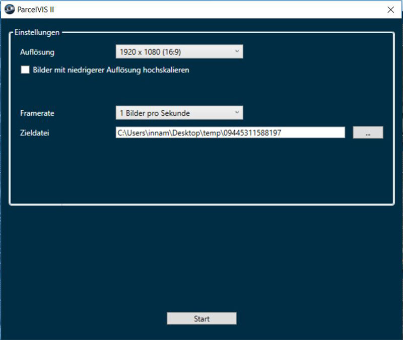Click the Zieldatei path input field
Image resolution: width=403 pixels, height=340 pixels.
pyautogui.click(x=230, y=132)
